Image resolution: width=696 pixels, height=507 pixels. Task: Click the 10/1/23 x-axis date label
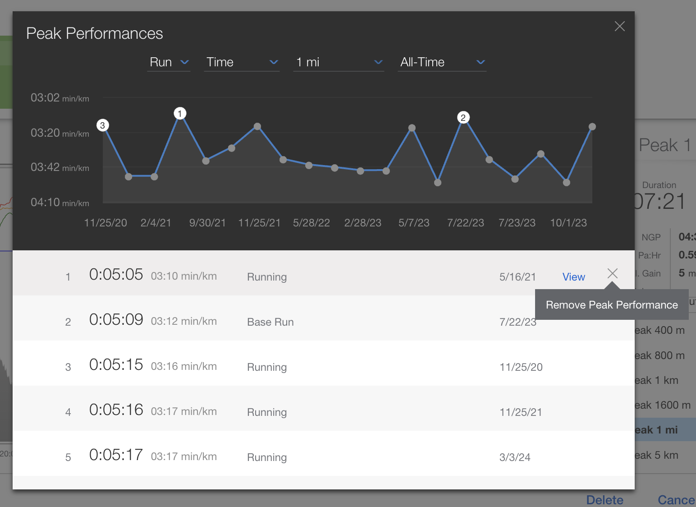(568, 223)
